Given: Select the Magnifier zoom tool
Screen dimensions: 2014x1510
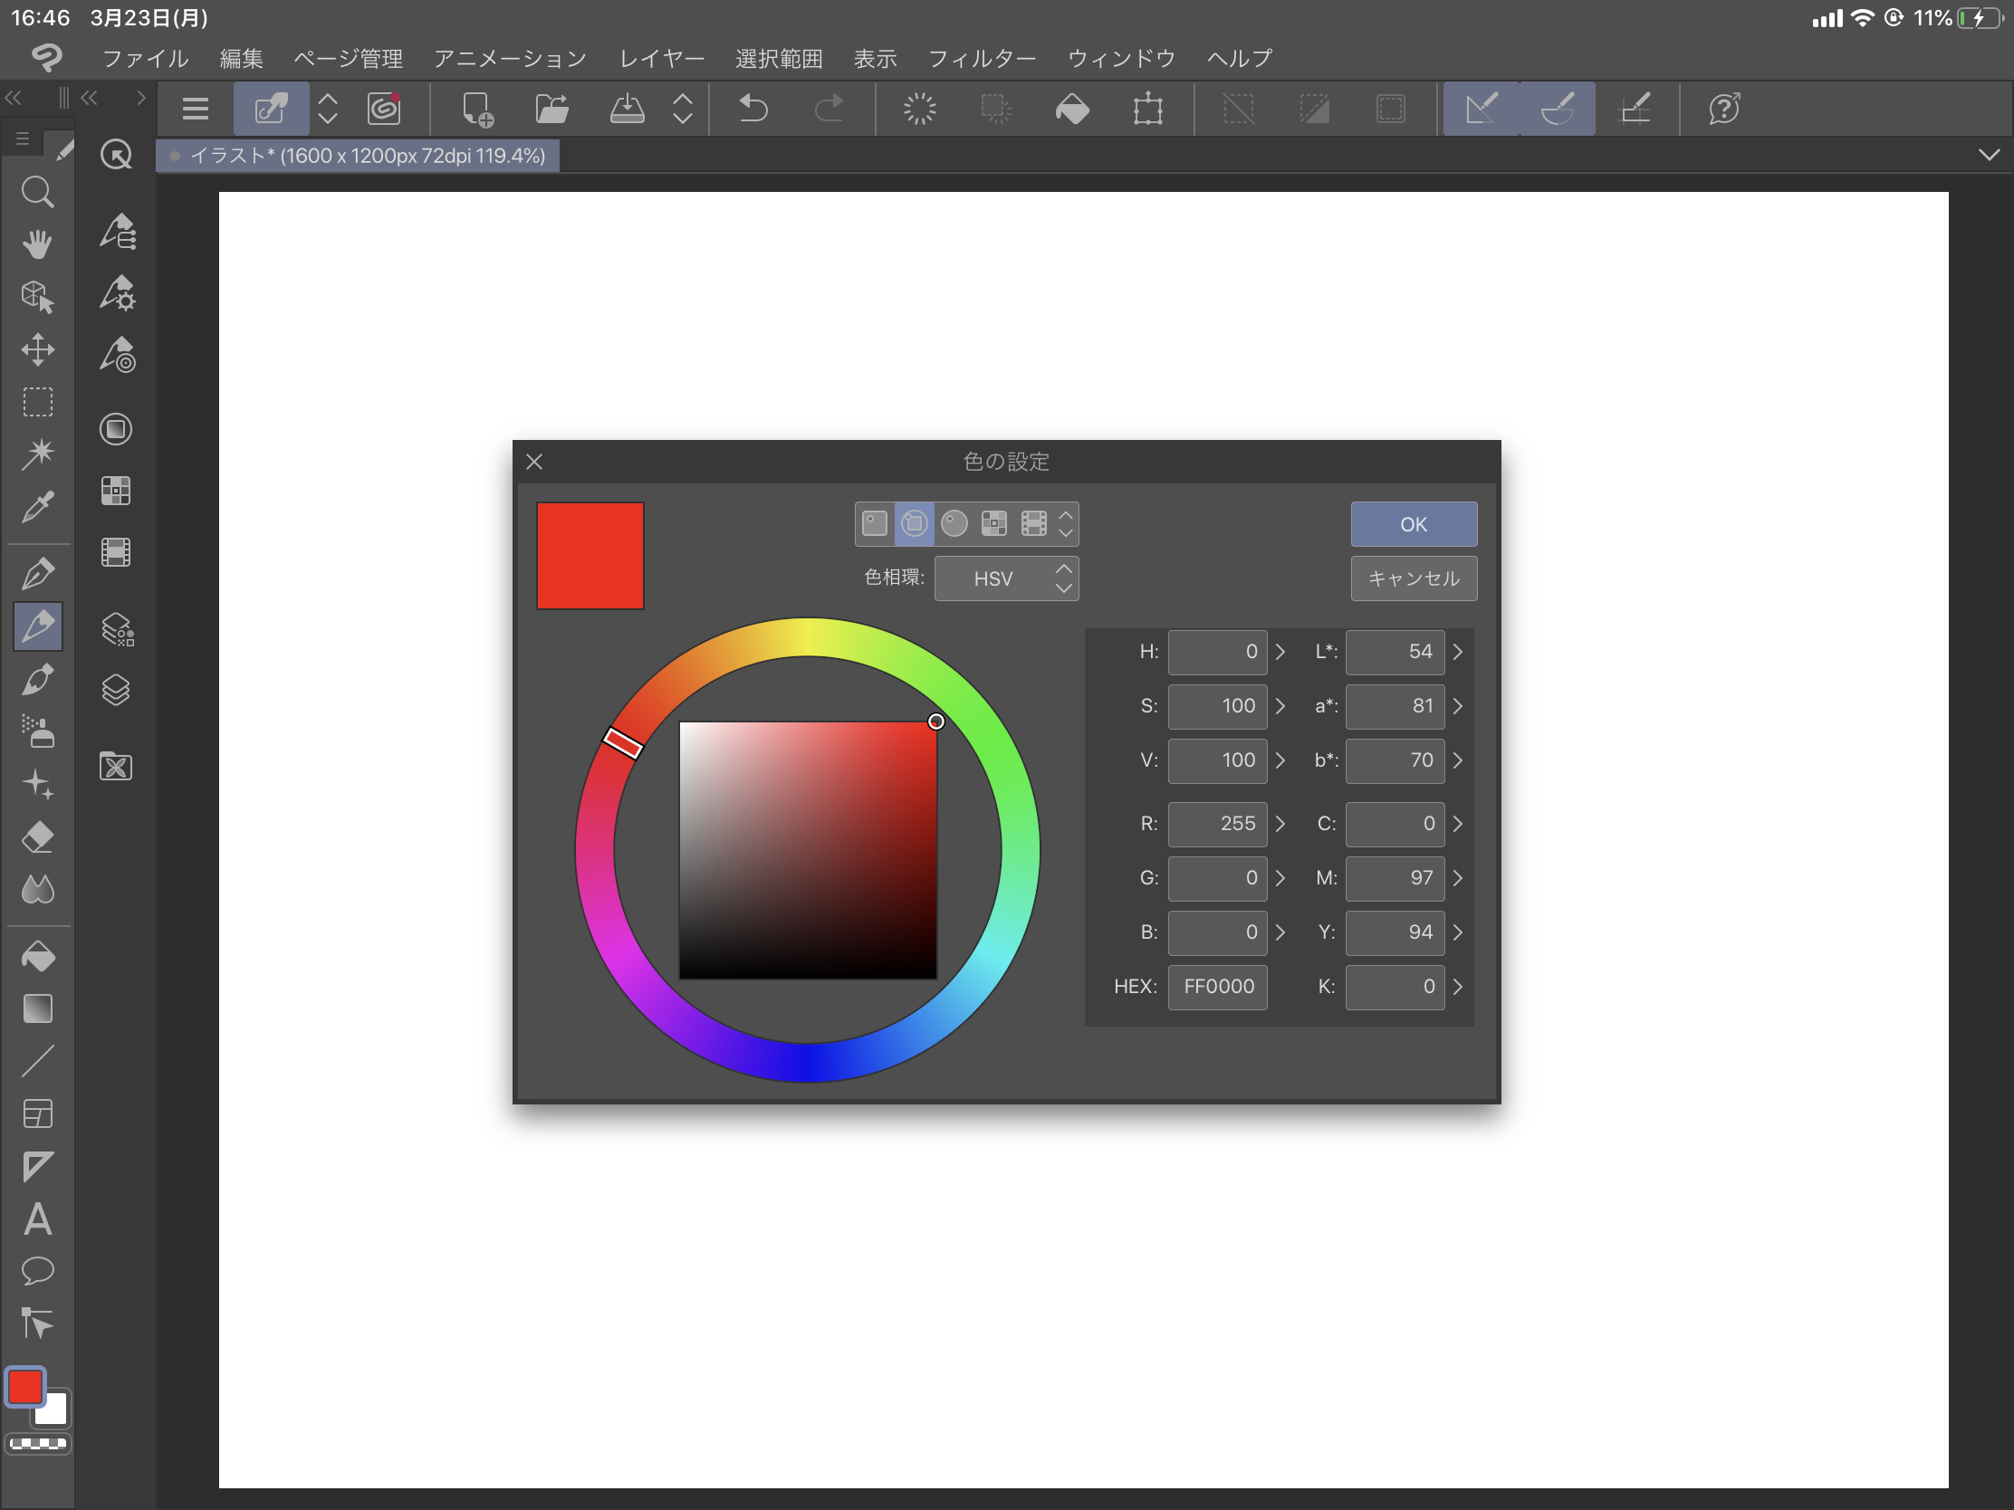Looking at the screenshot, I should (x=37, y=192).
